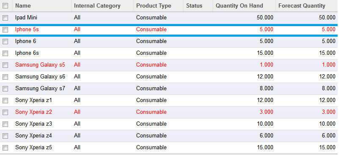The image size is (341, 156).
Task: Tick the select-all checkbox in header
Action: point(5,6)
